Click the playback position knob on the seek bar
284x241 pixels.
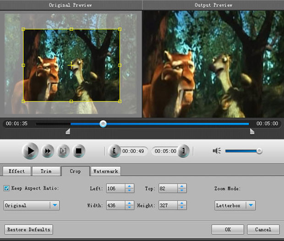point(103,124)
